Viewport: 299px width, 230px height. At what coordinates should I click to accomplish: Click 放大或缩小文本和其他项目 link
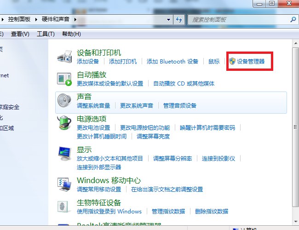110,159
